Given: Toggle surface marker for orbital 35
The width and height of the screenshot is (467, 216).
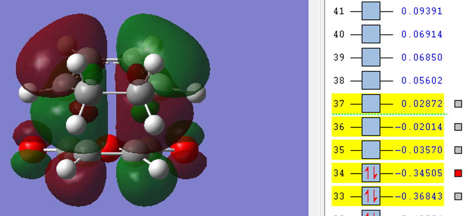Looking at the screenshot, I should (458, 150).
